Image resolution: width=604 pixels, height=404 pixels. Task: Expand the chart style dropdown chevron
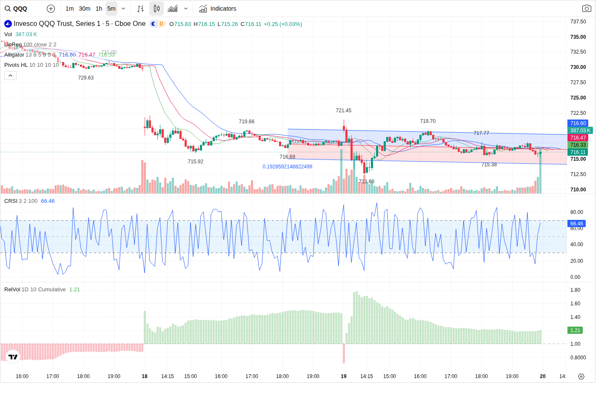pyautogui.click(x=186, y=9)
